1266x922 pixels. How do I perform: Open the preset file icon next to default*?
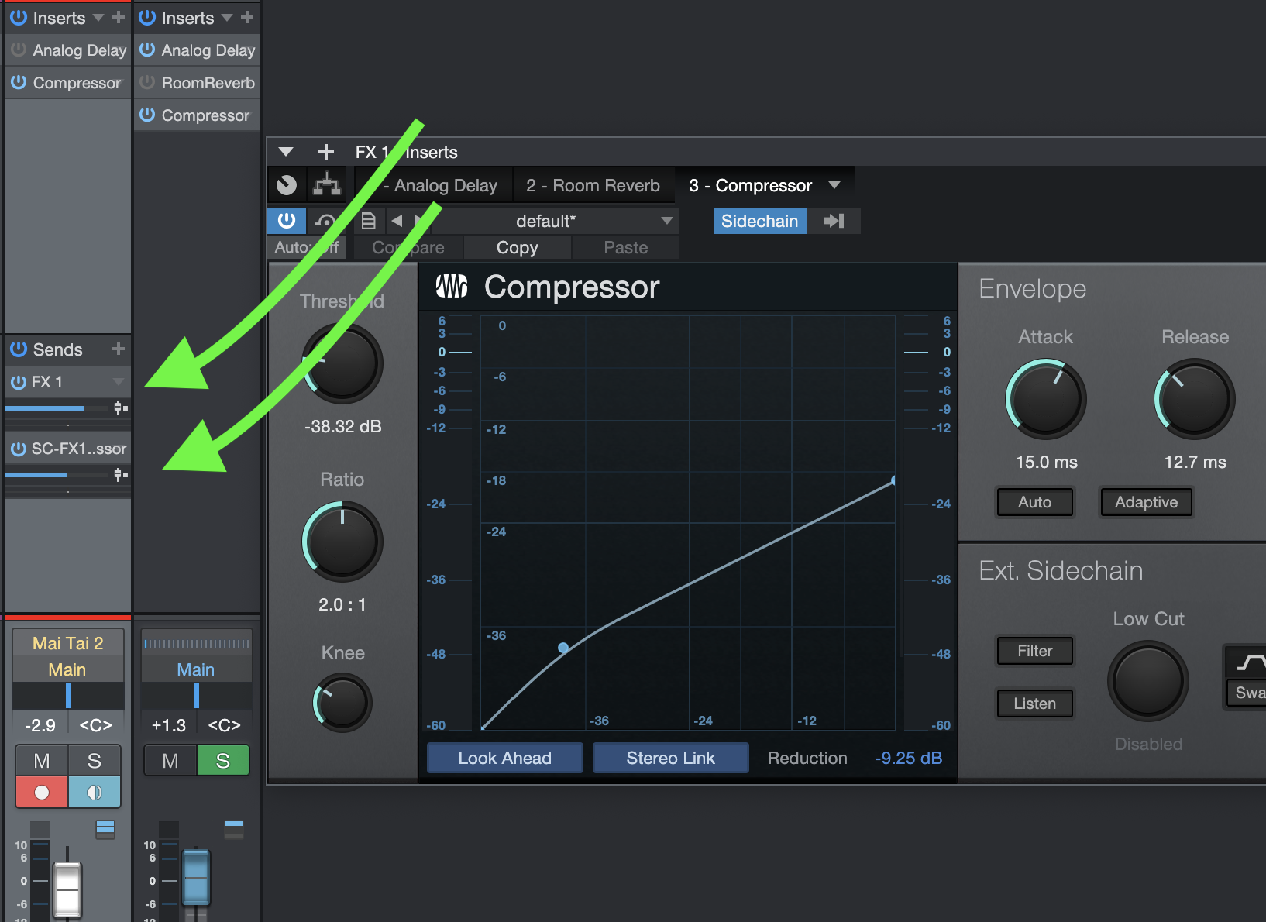369,221
